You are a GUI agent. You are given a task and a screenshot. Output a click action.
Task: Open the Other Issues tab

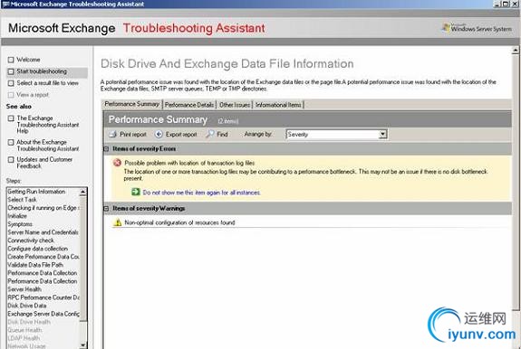pyautogui.click(x=235, y=105)
